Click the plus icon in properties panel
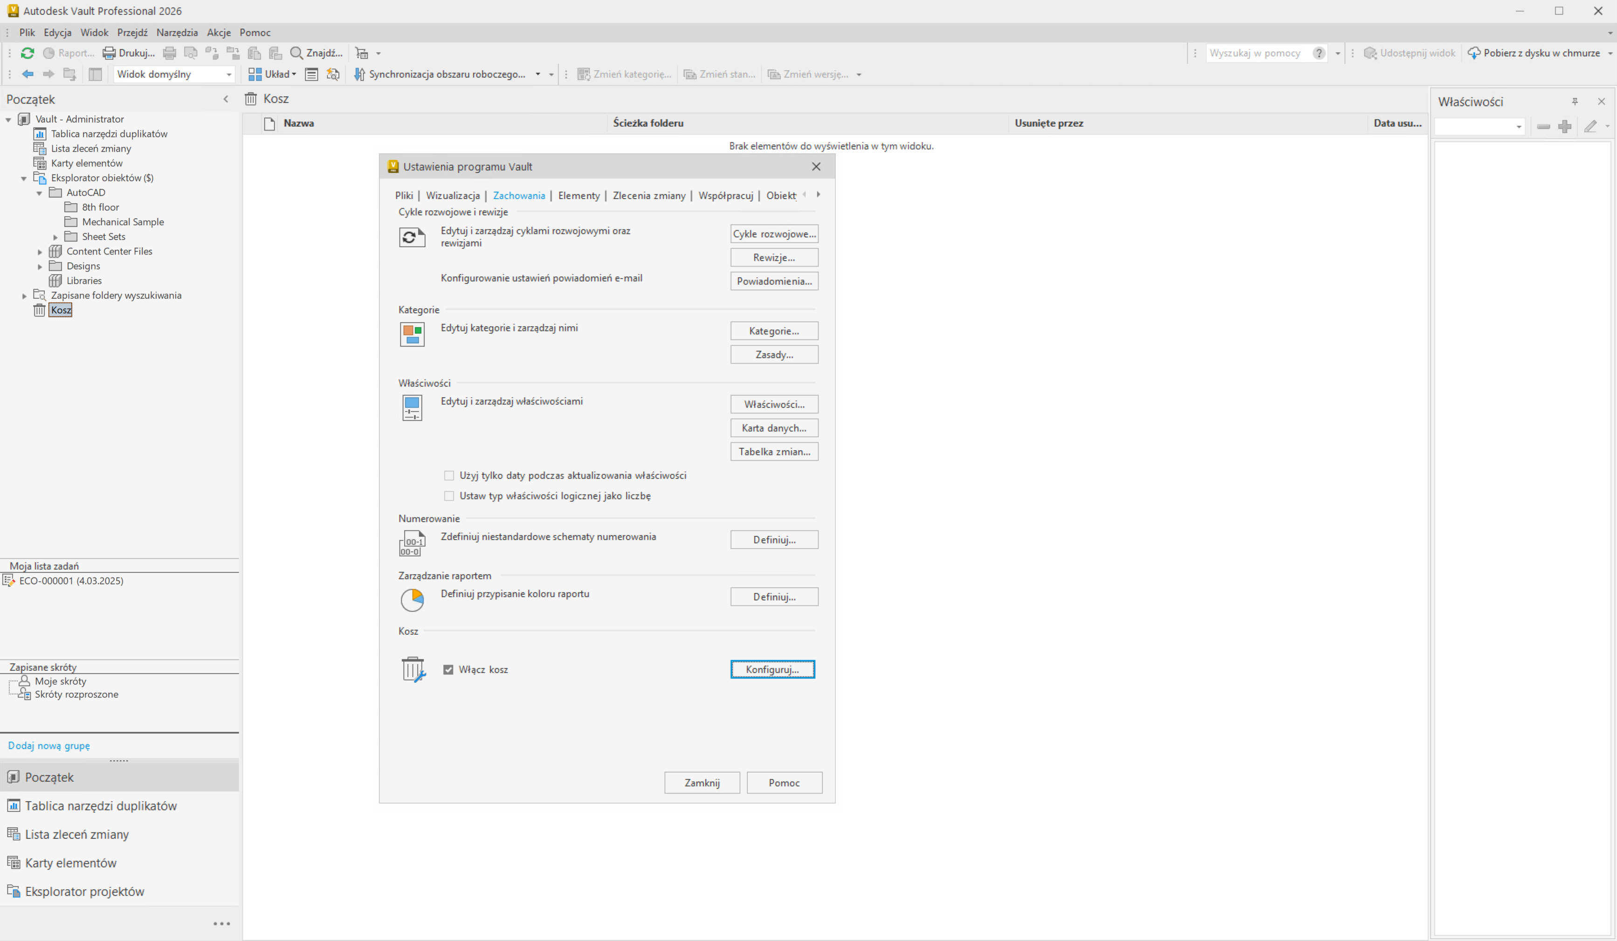This screenshot has width=1617, height=941. [x=1565, y=127]
